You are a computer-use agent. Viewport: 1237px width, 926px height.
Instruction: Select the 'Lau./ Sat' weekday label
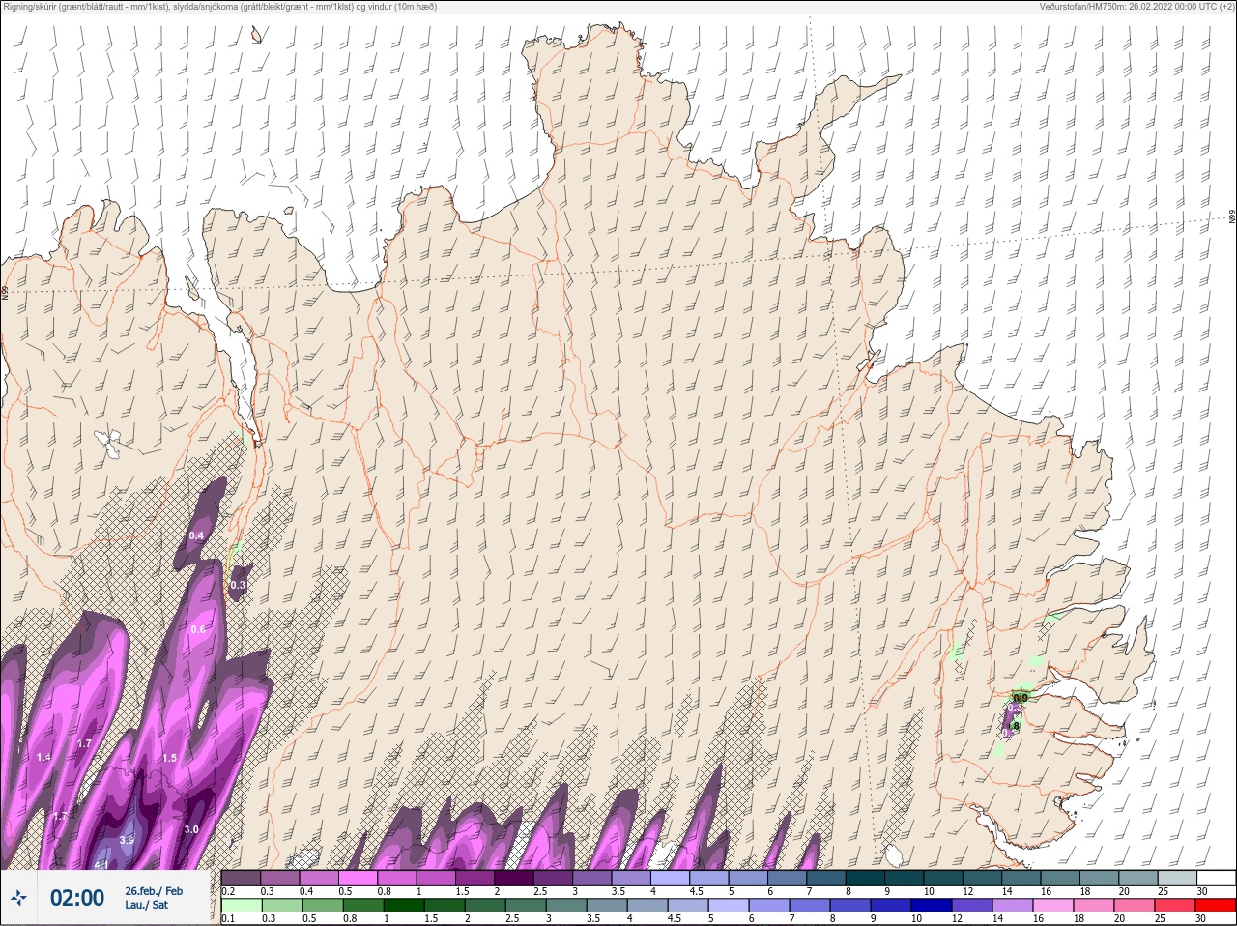coord(146,905)
